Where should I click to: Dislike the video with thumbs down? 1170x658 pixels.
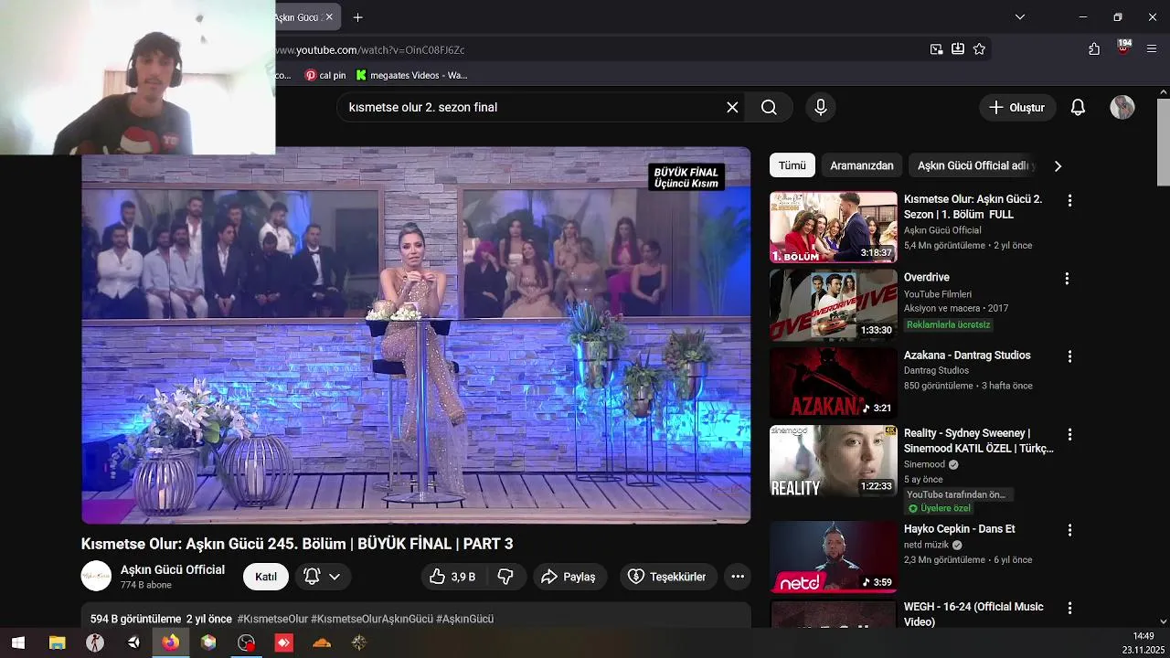click(505, 577)
